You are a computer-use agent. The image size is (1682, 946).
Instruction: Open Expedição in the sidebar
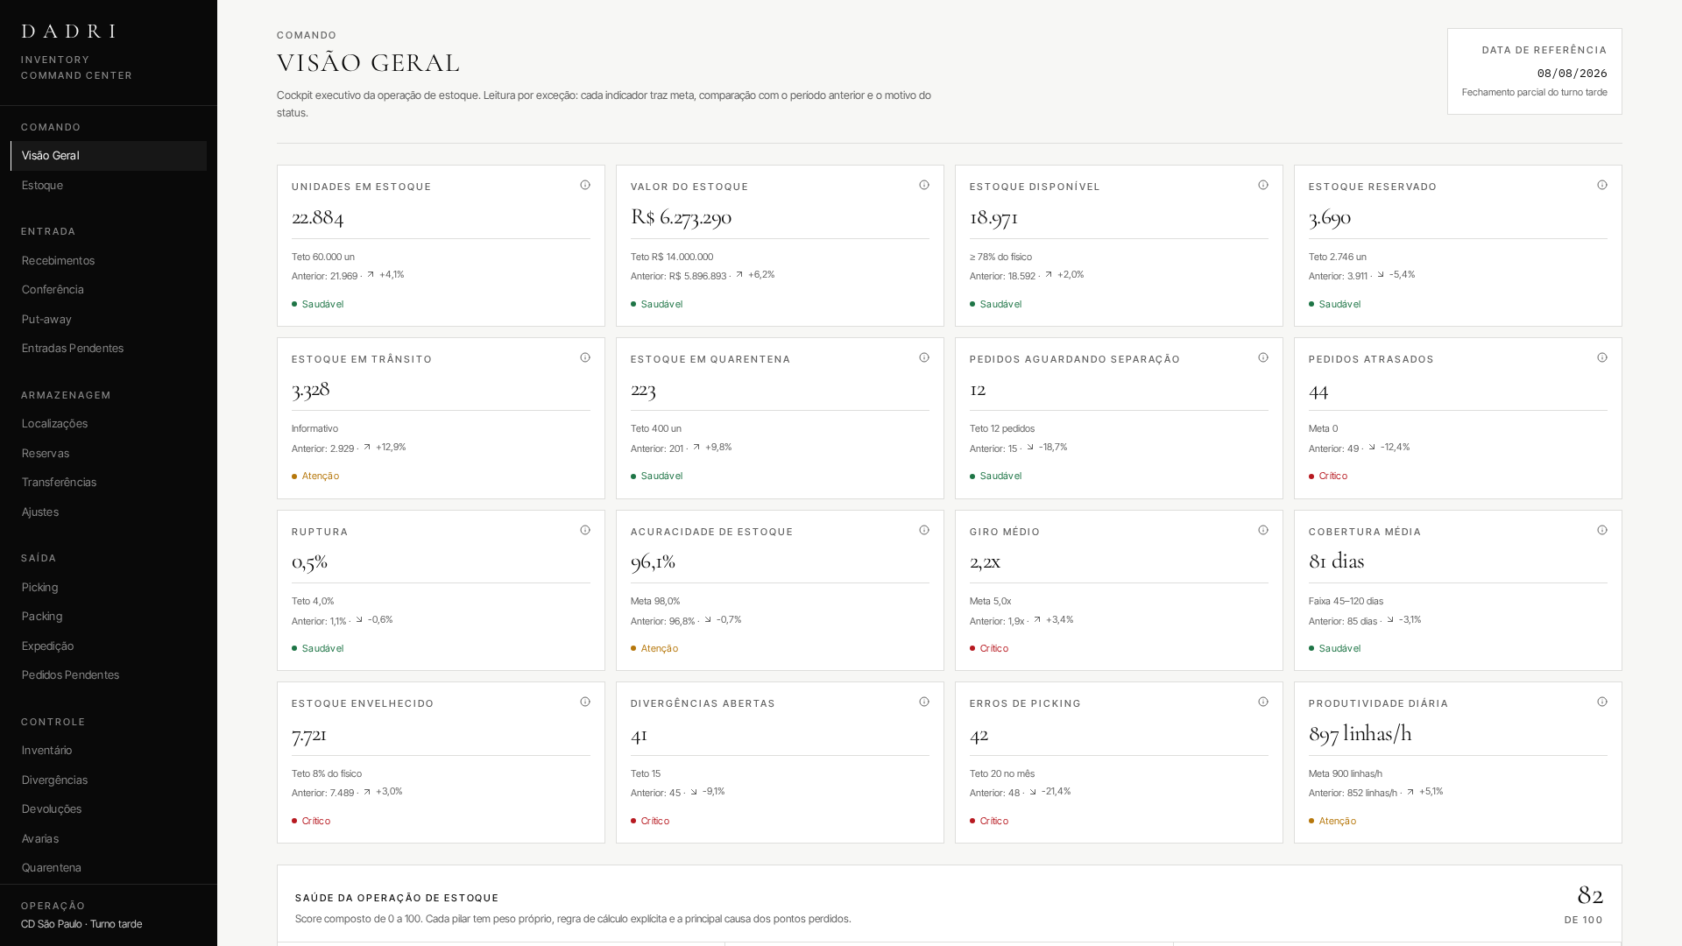[109, 646]
